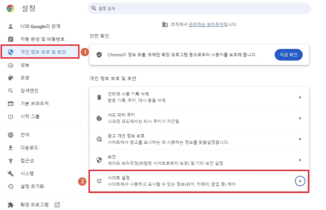This screenshot has width=326, height=210.
Task: Select the download arrow icon in the sidebar
Action: [10, 148]
